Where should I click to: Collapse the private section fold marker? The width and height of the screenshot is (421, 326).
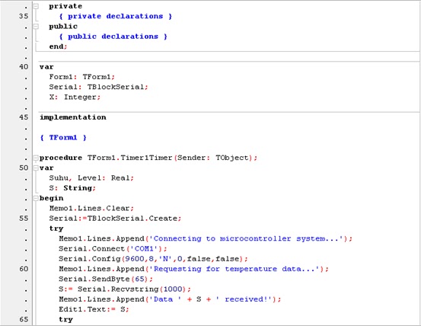(x=36, y=6)
